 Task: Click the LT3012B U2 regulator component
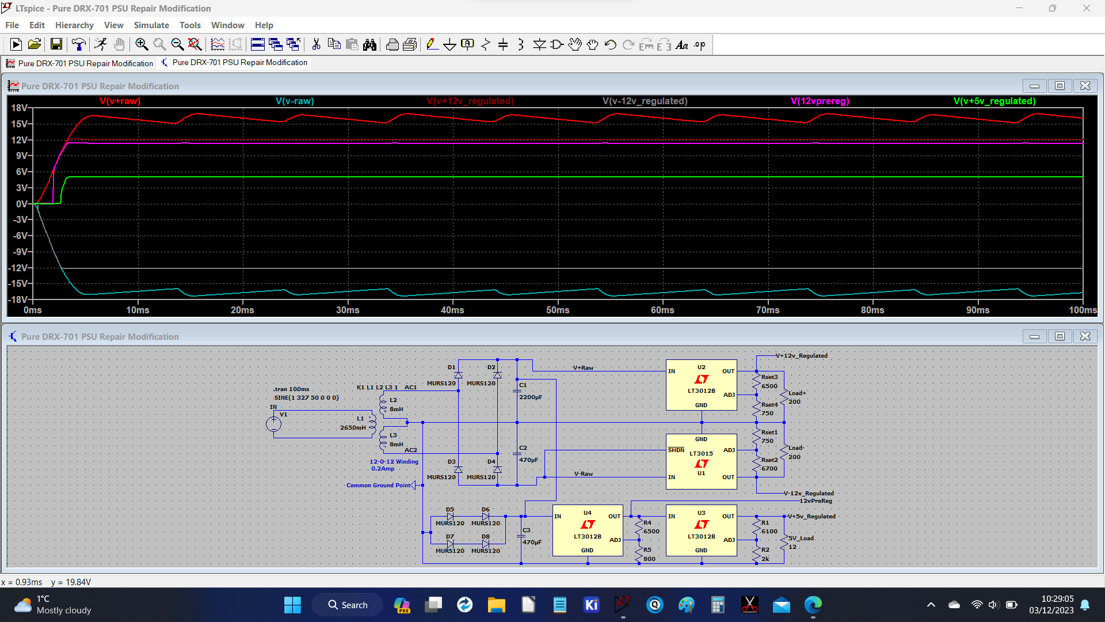pyautogui.click(x=701, y=385)
